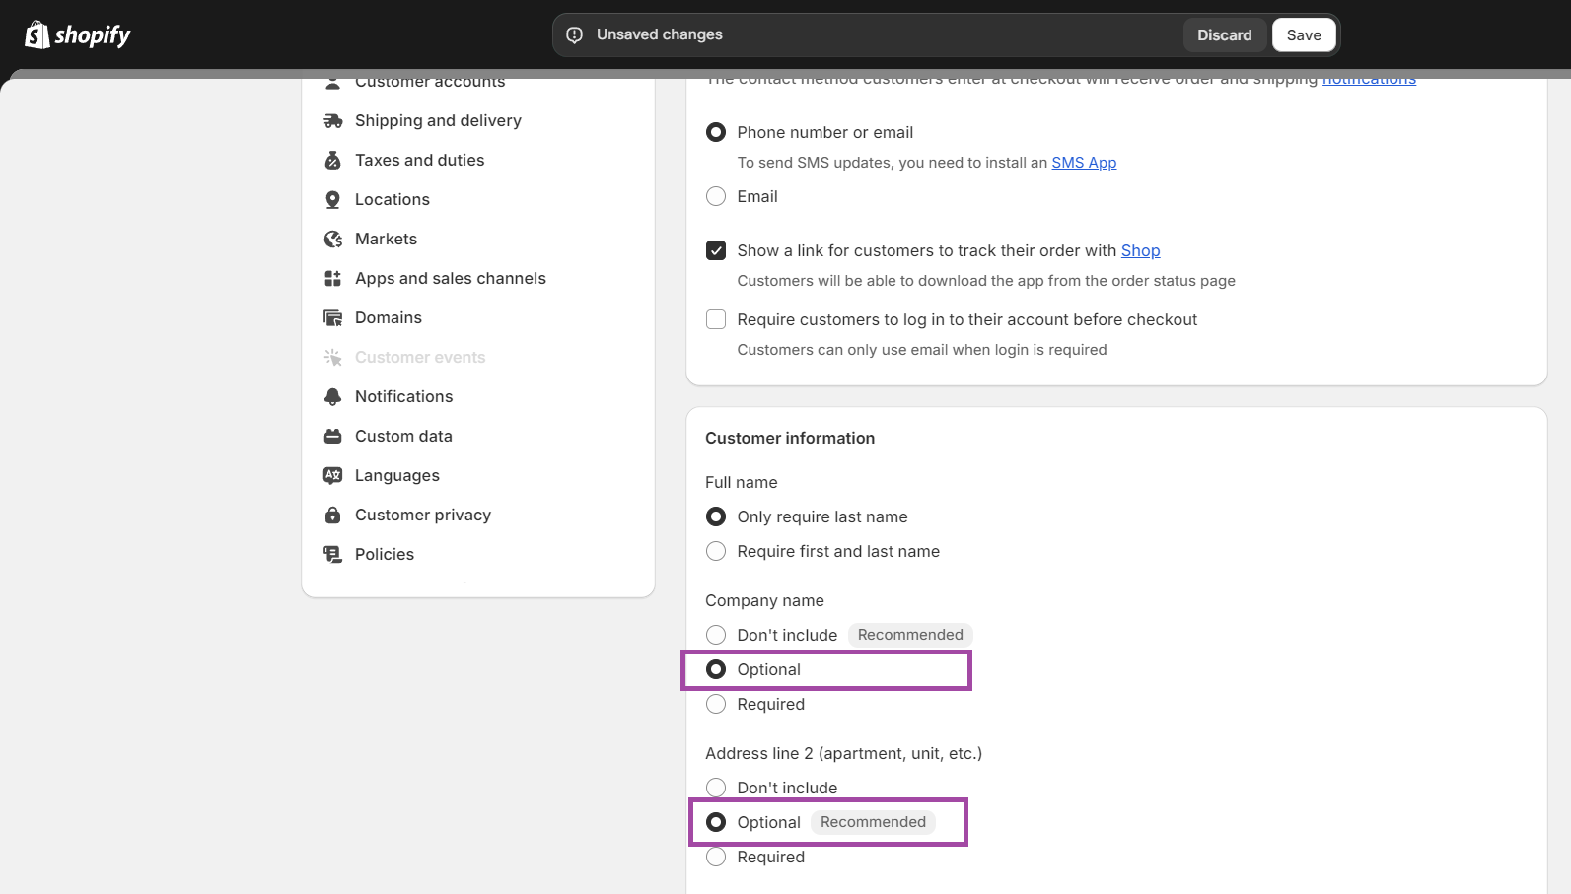Select Only require last name
Image resolution: width=1571 pixels, height=894 pixels.
point(716,516)
